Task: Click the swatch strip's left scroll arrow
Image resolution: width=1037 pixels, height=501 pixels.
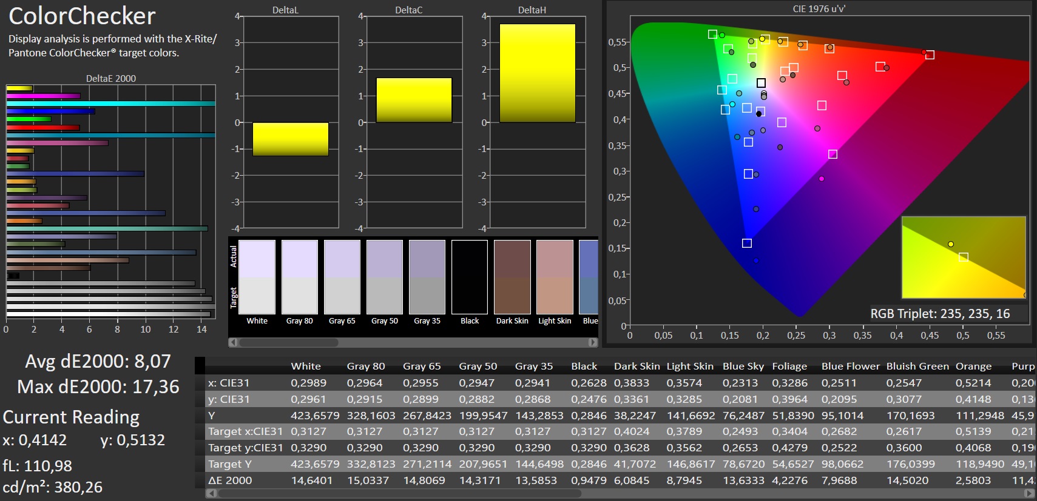Action: [x=233, y=342]
